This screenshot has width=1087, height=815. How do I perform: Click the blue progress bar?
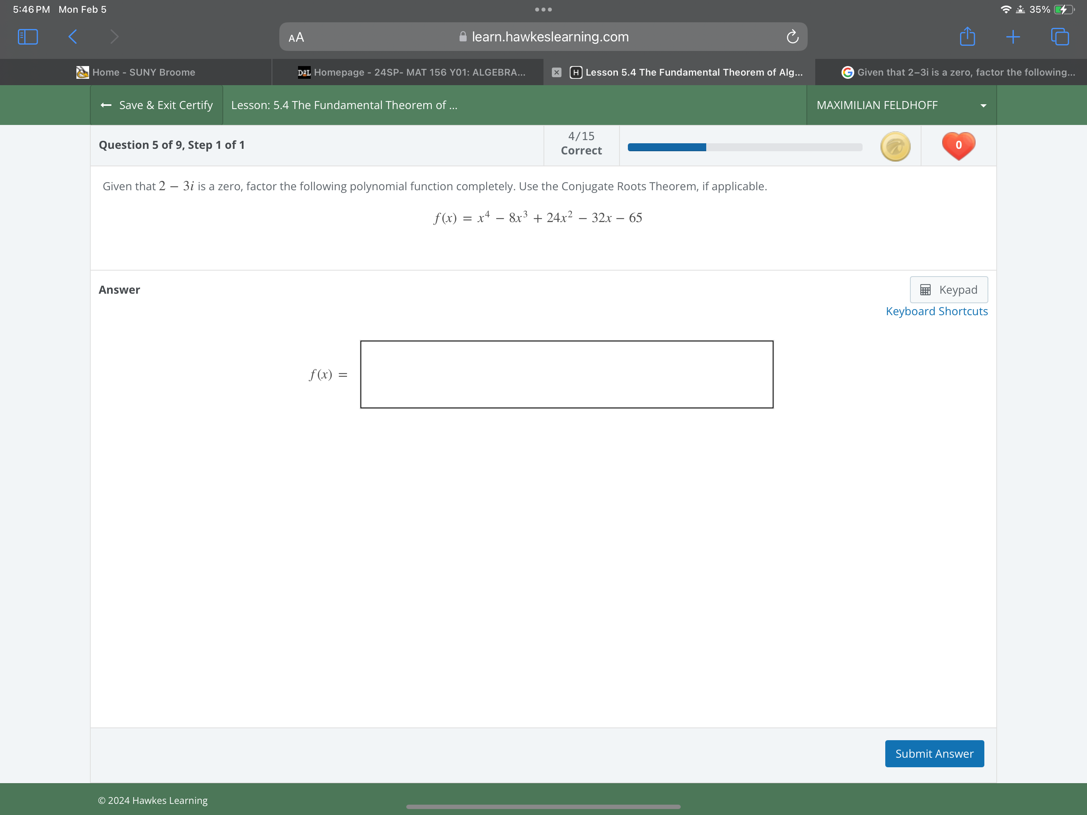click(x=744, y=147)
